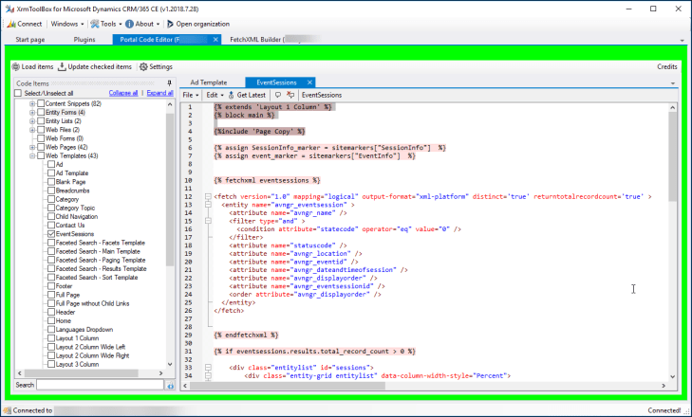Image resolution: width=692 pixels, height=417 pixels.
Task: Open the editor tab list dropdown arrow
Action: (673, 82)
